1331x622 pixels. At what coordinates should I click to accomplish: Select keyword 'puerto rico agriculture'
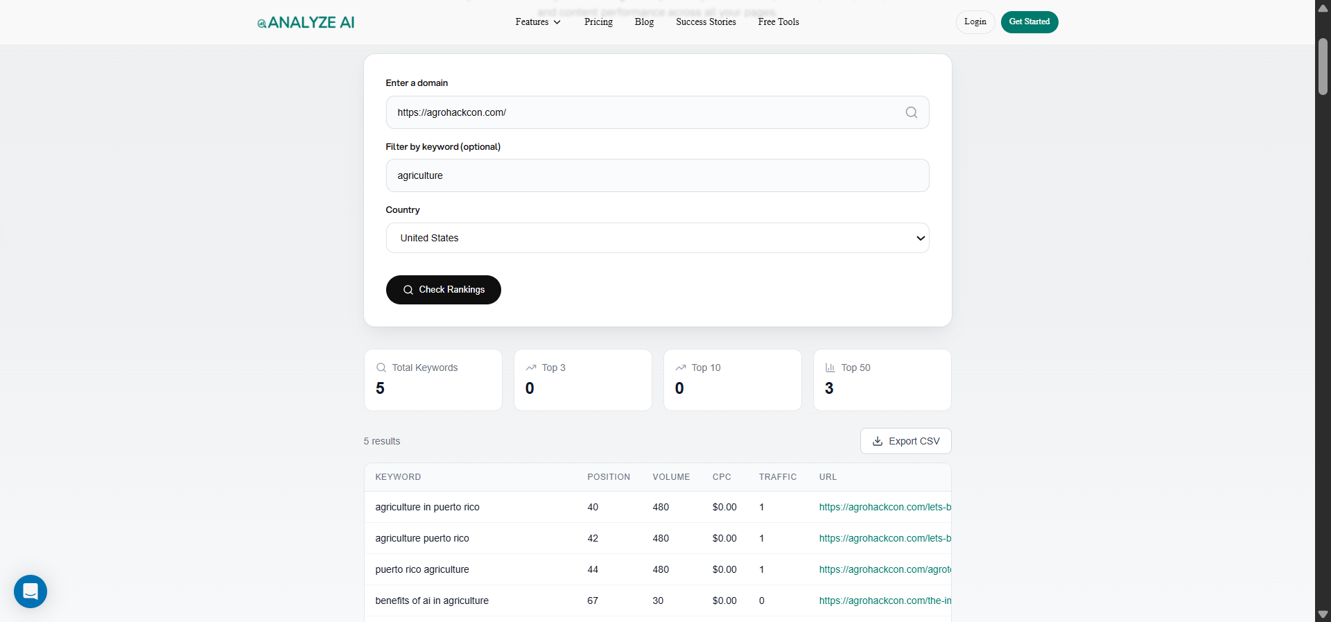(x=422, y=569)
